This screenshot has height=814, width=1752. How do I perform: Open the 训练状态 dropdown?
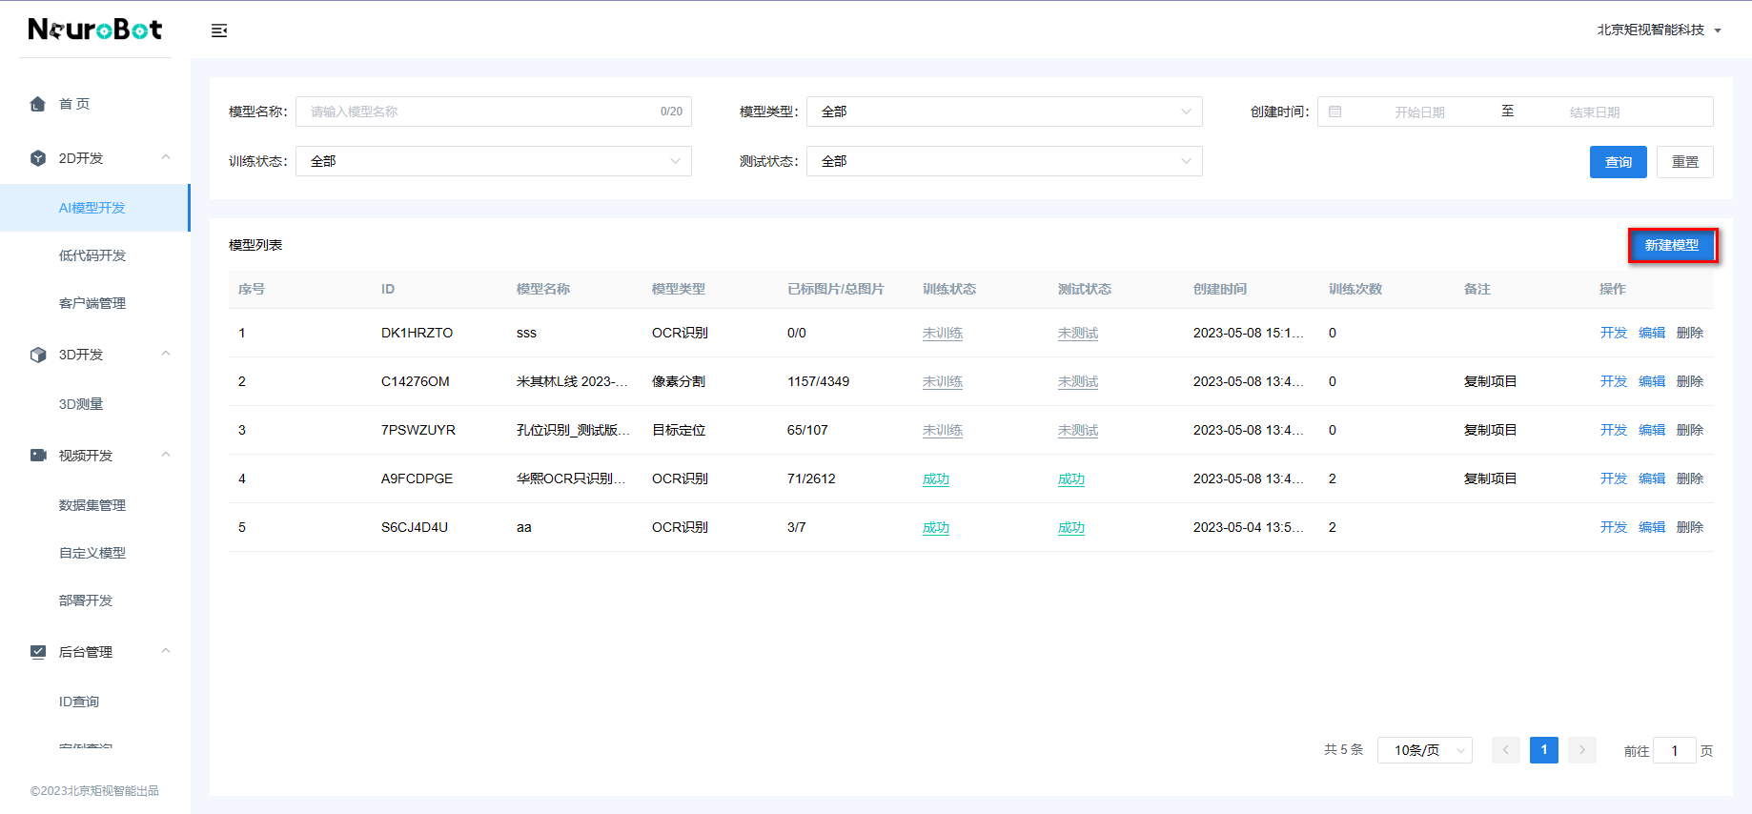click(494, 161)
